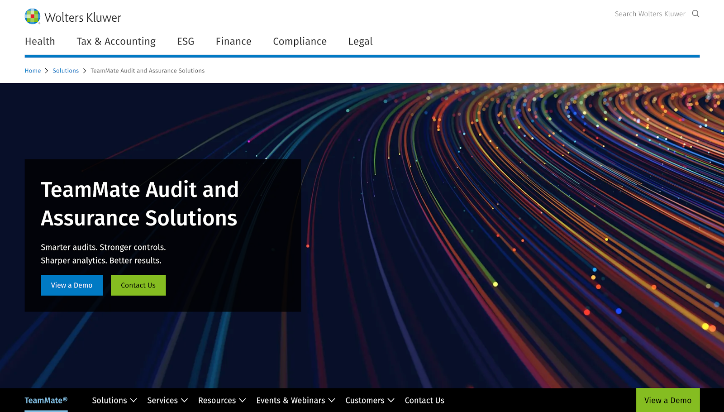Click the Wolters Kluwer wordmark text
This screenshot has width=724, height=412.
tap(83, 18)
